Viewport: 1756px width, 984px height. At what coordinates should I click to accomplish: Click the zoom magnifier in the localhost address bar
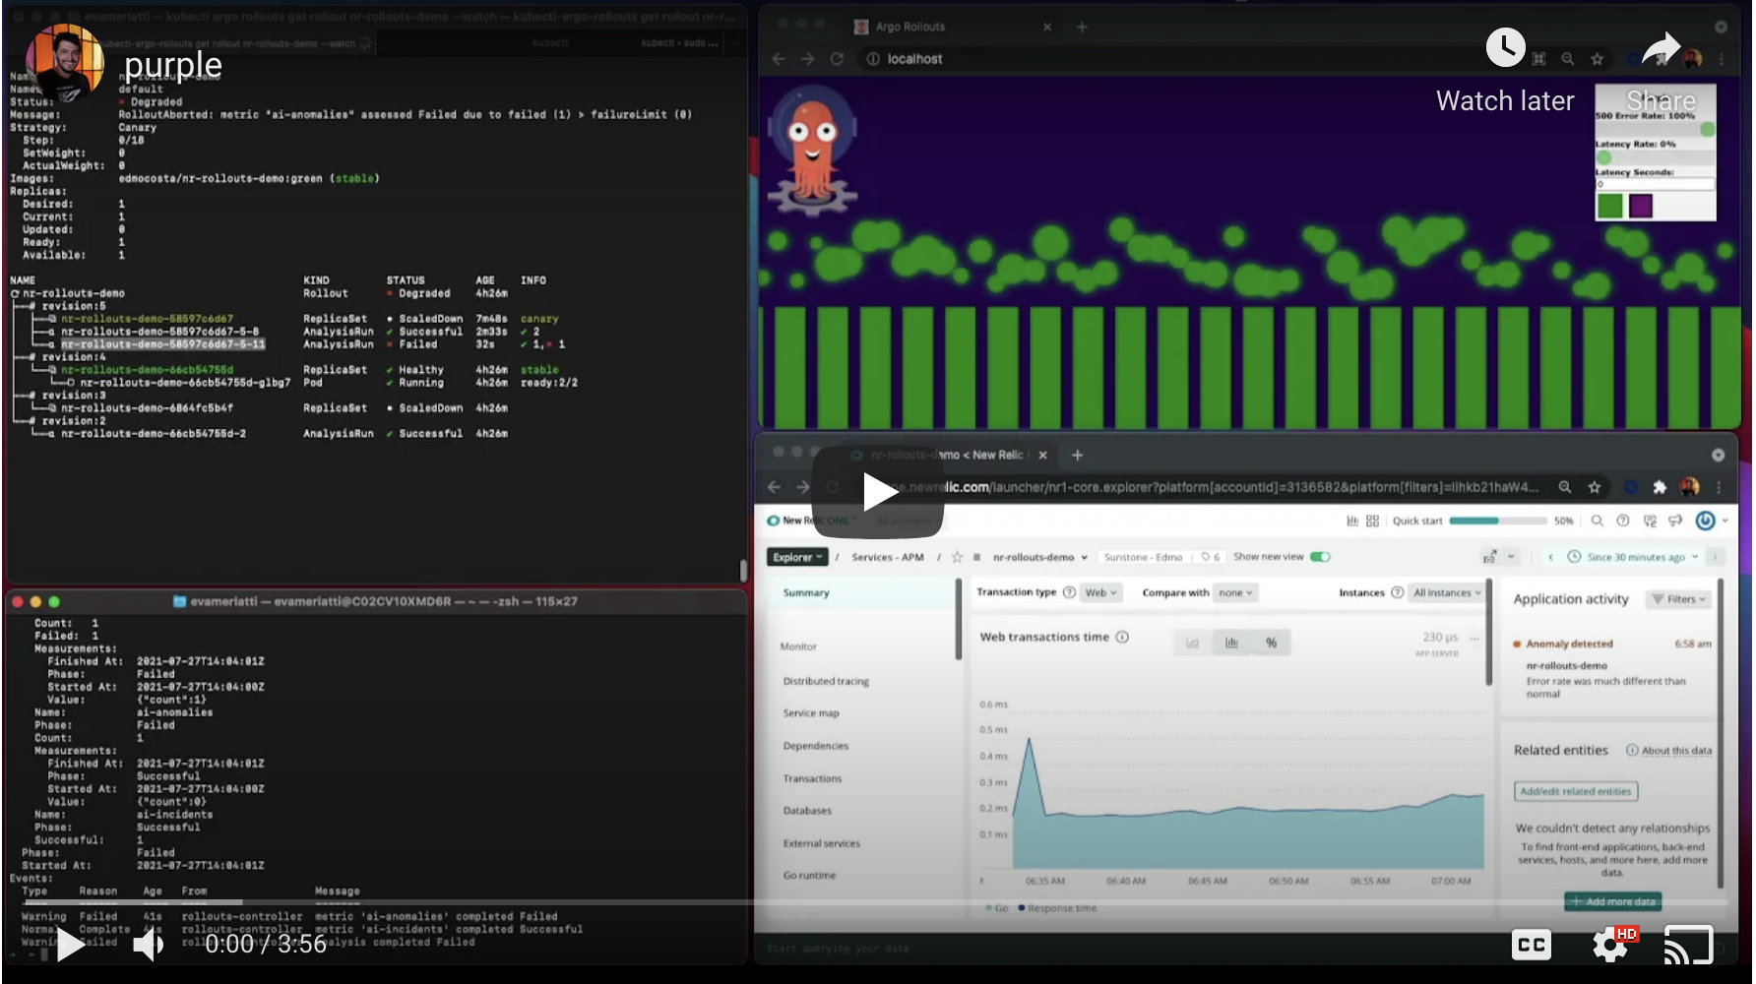1567,59
